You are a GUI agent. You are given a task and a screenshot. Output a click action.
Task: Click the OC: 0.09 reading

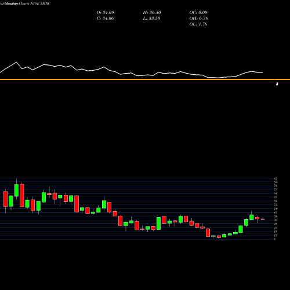(198, 13)
